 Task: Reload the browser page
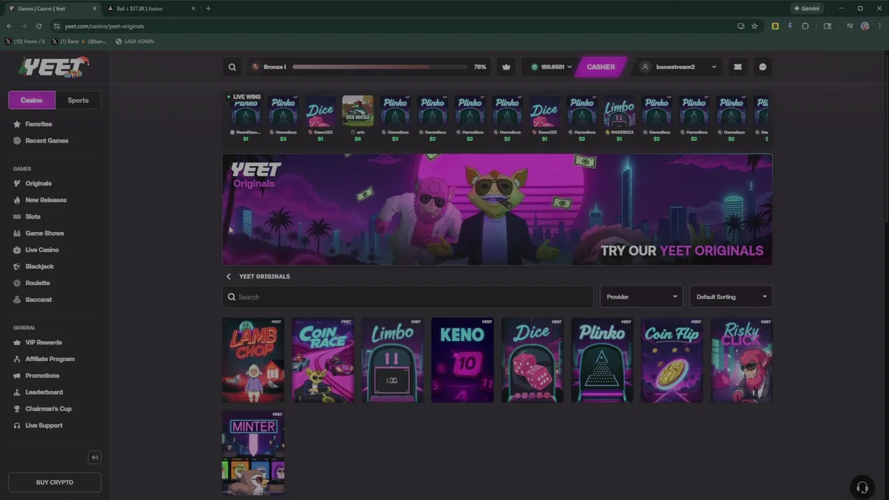click(39, 26)
